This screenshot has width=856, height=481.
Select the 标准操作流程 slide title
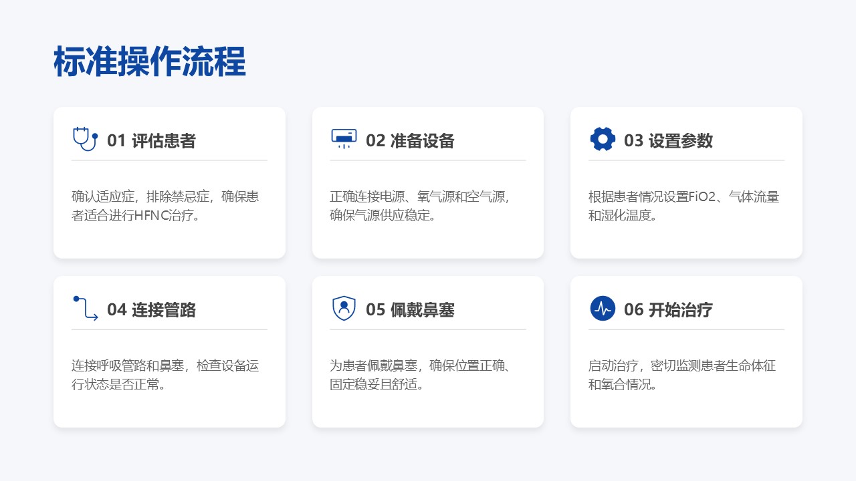(150, 62)
